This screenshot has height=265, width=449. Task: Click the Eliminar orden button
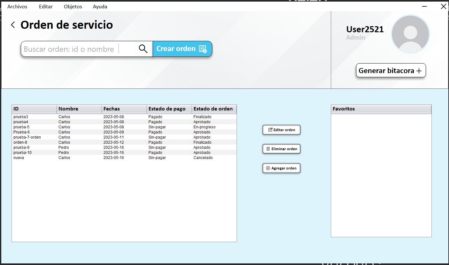[281, 149]
